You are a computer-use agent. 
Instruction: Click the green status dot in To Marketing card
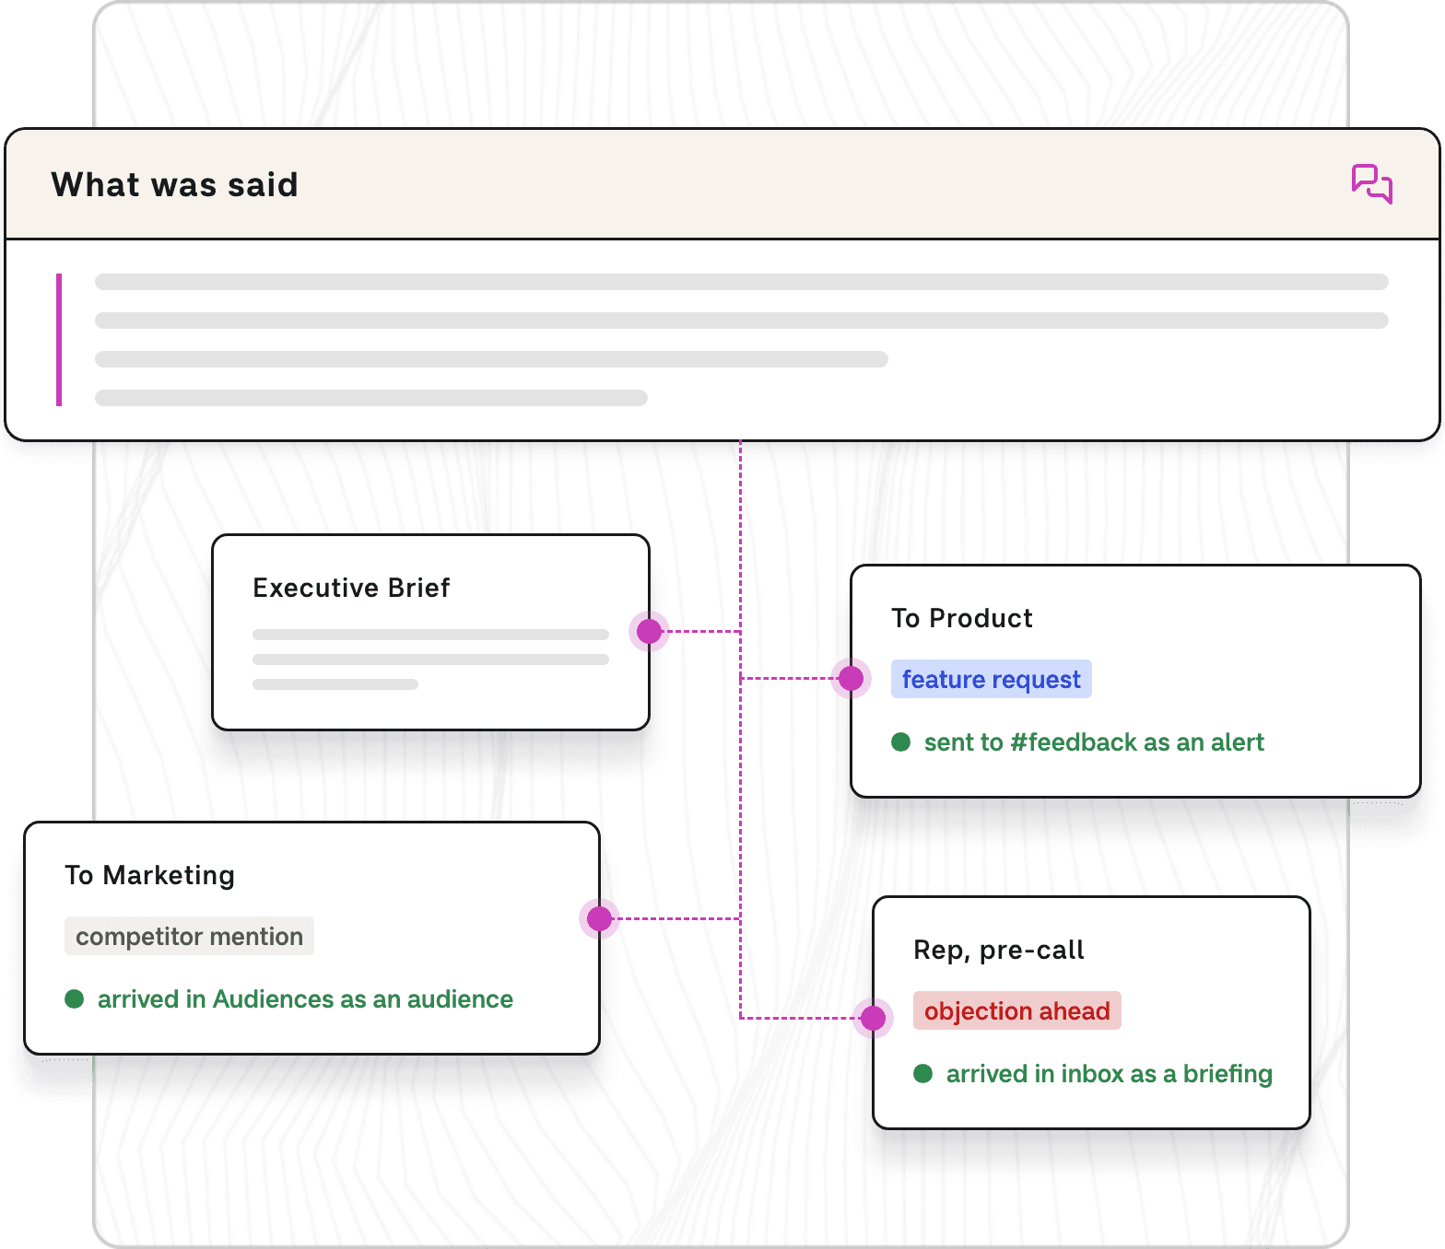click(75, 999)
